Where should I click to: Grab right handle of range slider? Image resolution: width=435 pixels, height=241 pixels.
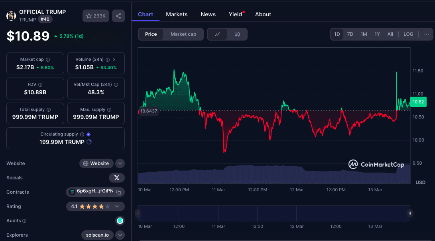(x=410, y=213)
